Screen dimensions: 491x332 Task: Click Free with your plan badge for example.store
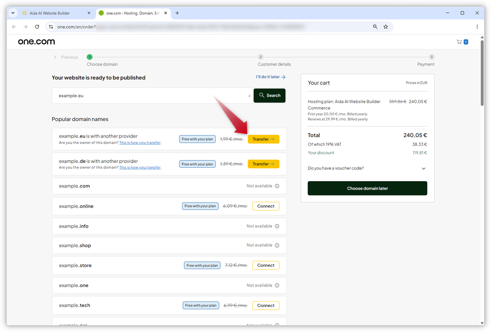(202, 266)
